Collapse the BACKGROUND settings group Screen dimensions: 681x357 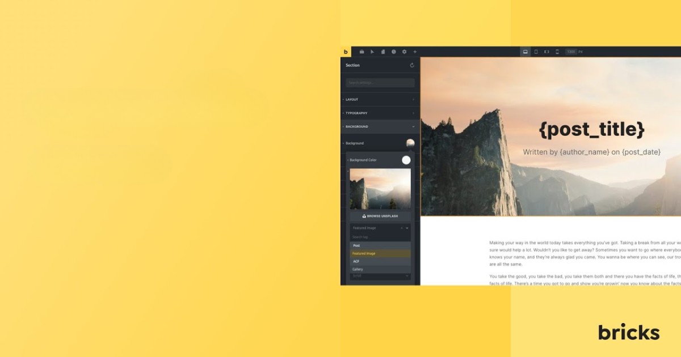379,126
